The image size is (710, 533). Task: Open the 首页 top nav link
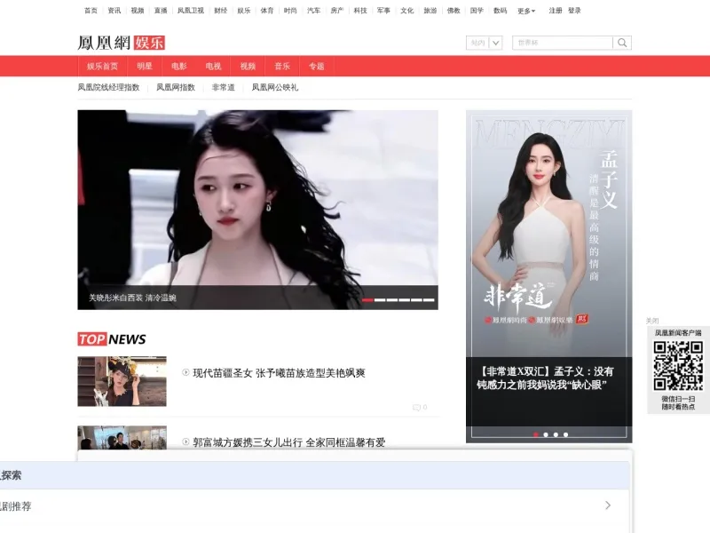point(91,11)
